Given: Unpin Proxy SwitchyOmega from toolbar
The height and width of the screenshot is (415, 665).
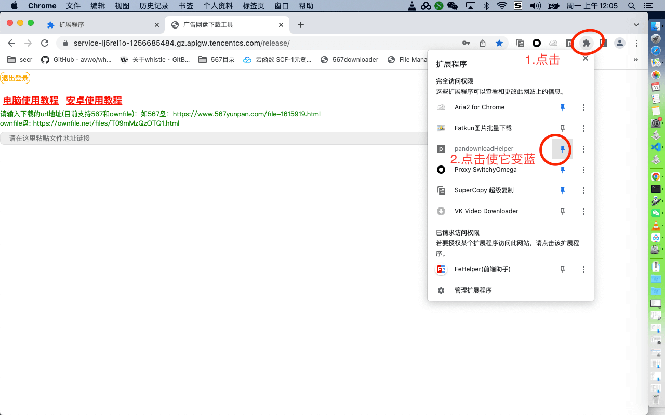Looking at the screenshot, I should (x=562, y=170).
